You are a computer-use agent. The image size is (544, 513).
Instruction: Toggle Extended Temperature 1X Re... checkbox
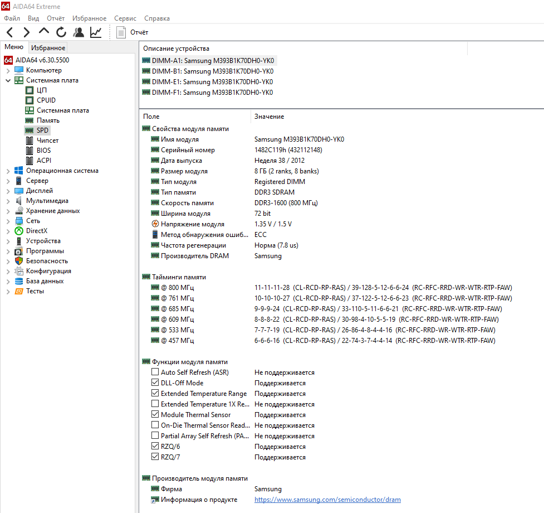[x=155, y=404]
